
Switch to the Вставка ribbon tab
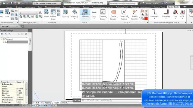pos(19,7)
